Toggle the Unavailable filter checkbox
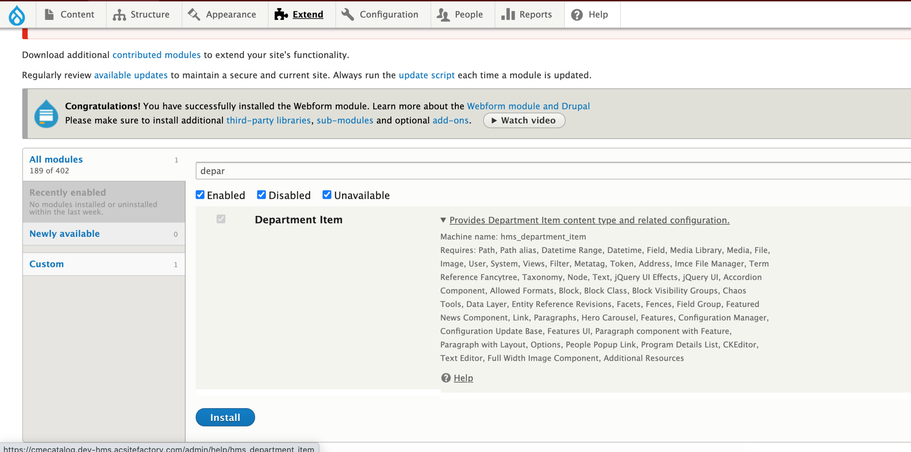Image resolution: width=911 pixels, height=452 pixels. click(327, 195)
